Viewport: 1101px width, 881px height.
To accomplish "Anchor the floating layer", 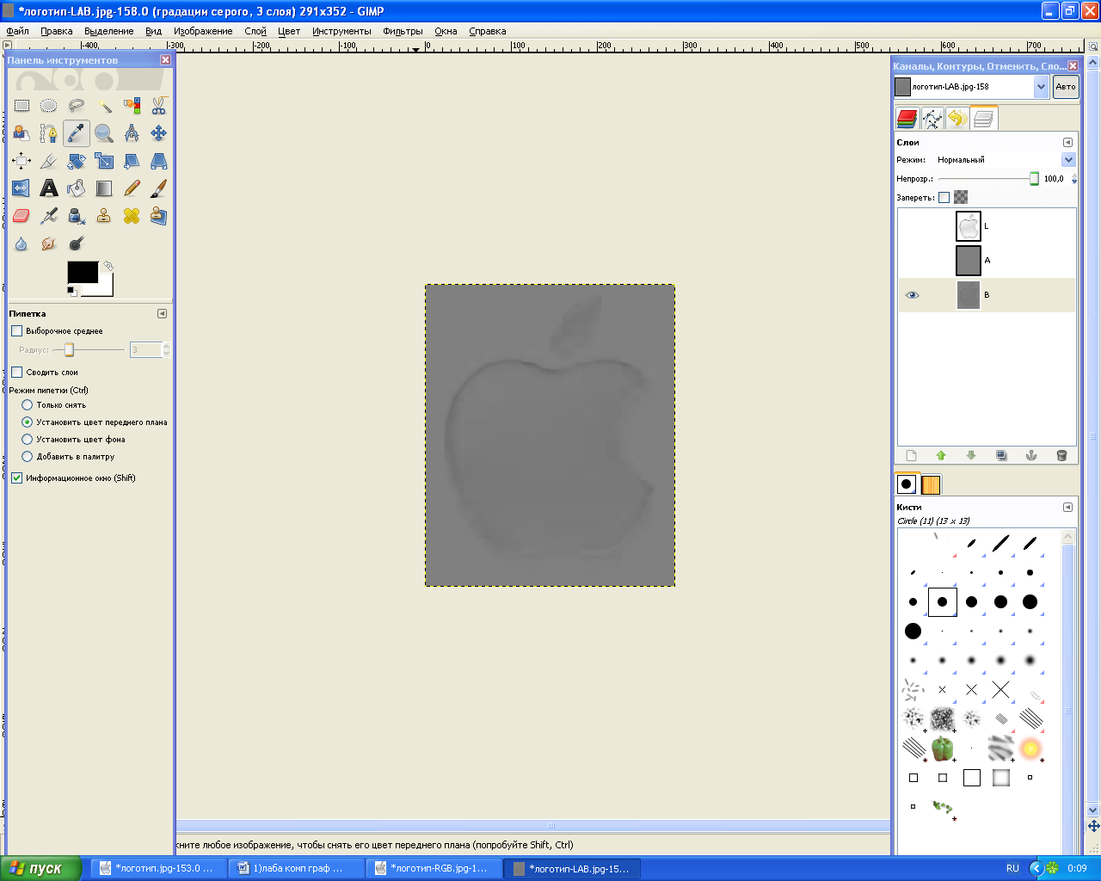I will pyautogui.click(x=1031, y=455).
